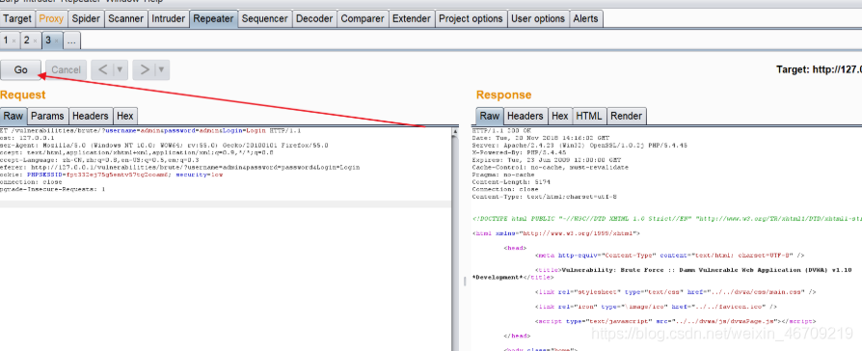Viewport: 862px width, 351px height.
Task: Click the DOCTYPE line in response
Action: tap(667, 219)
